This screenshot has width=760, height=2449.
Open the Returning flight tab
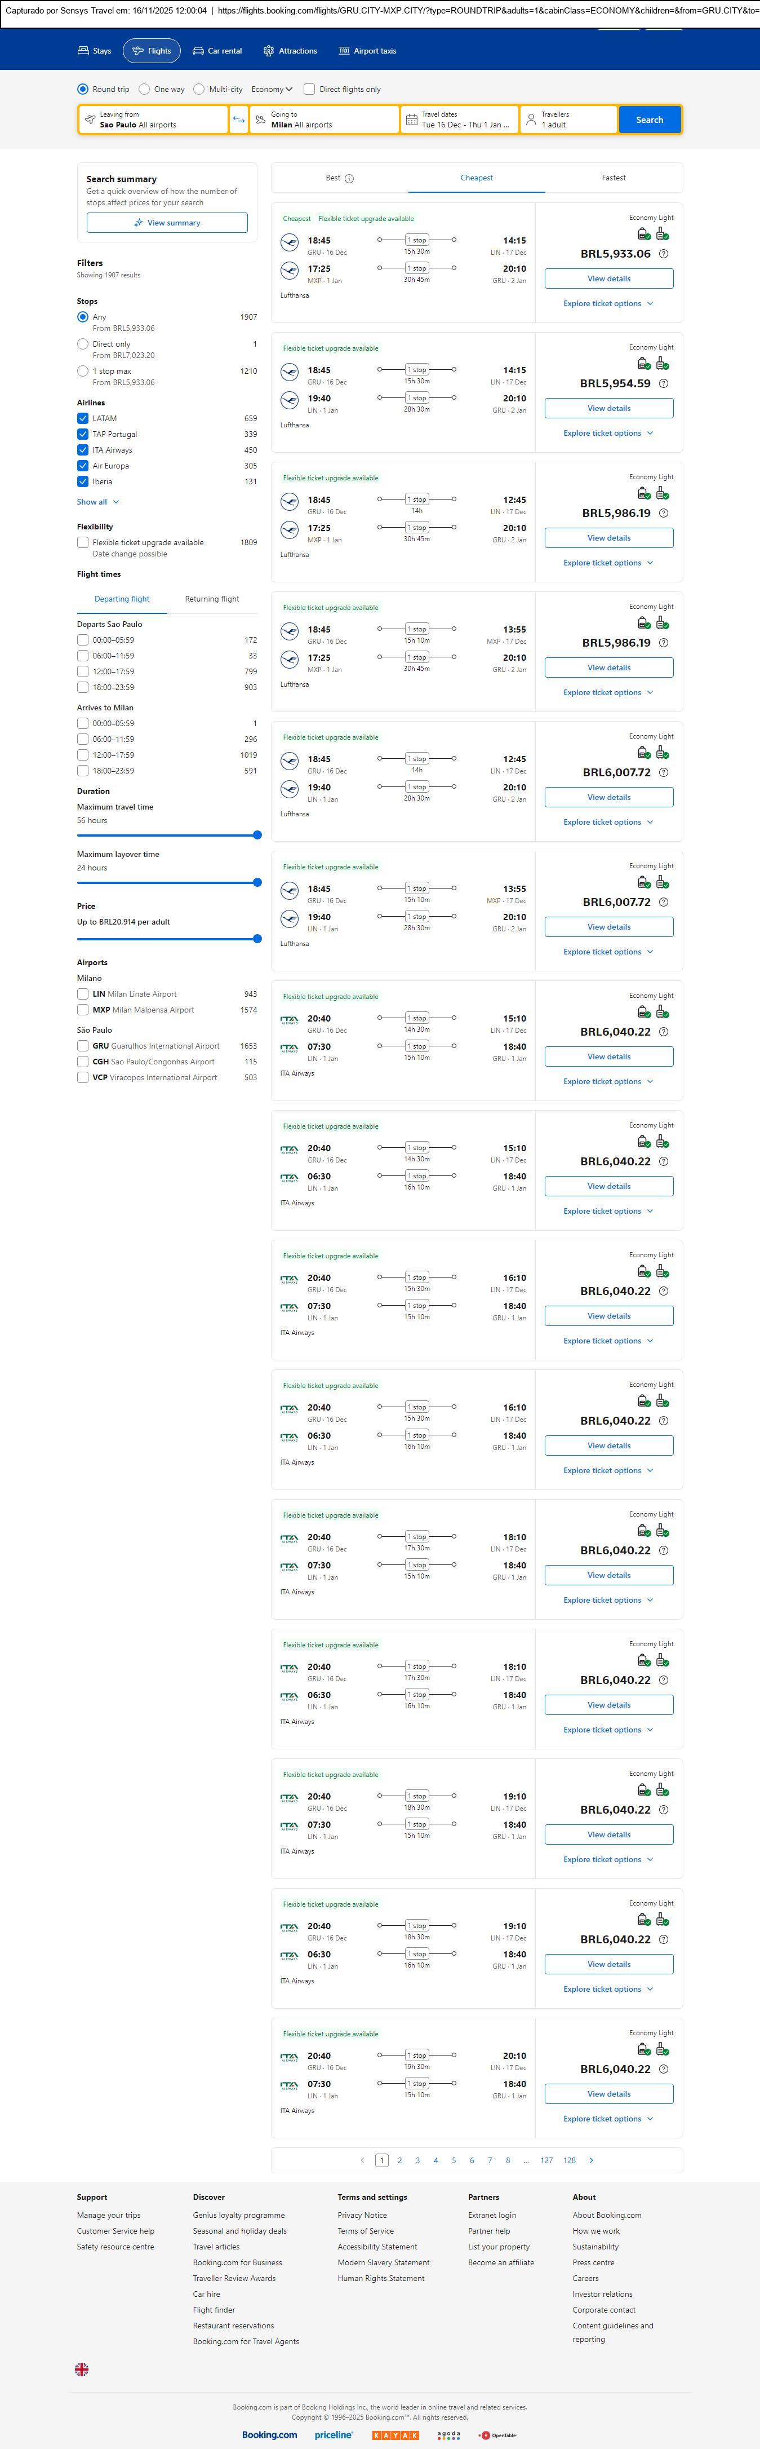click(x=212, y=599)
